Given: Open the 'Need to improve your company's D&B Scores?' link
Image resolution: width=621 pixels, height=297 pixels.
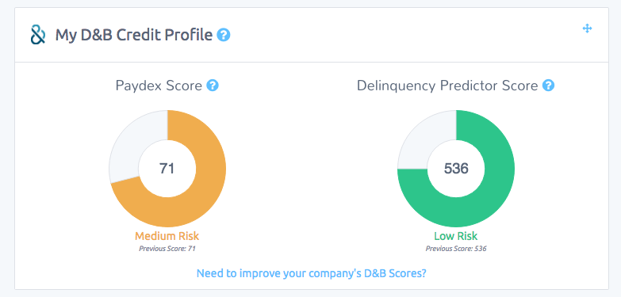Looking at the screenshot, I should point(311,273).
